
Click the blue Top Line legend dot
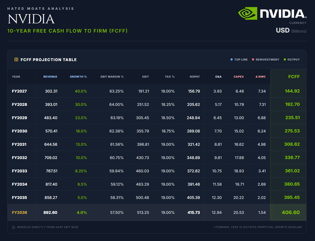click(232, 59)
